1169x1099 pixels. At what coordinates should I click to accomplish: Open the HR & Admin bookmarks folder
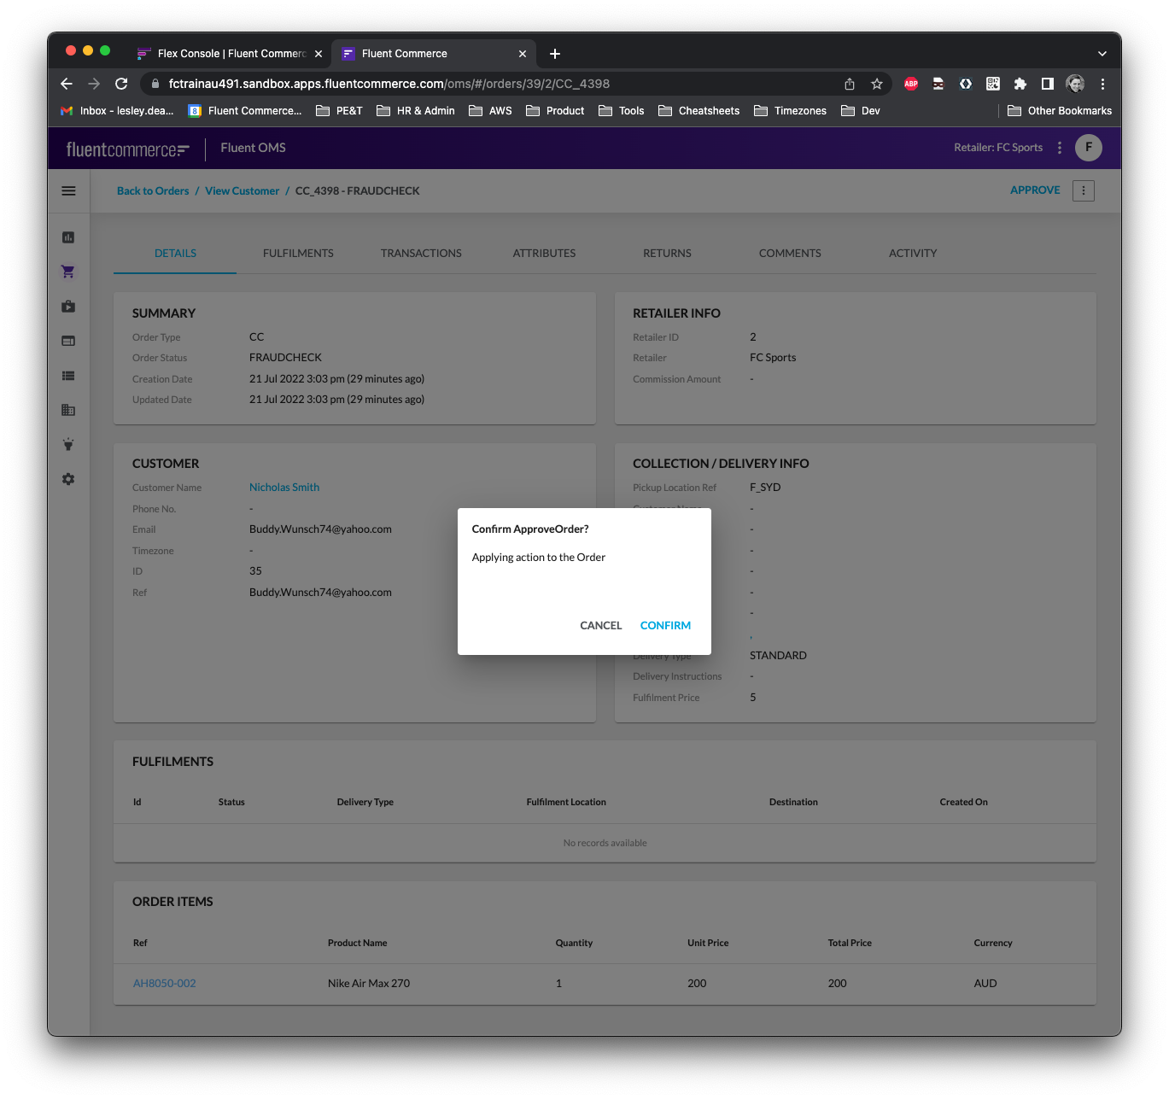pos(416,111)
